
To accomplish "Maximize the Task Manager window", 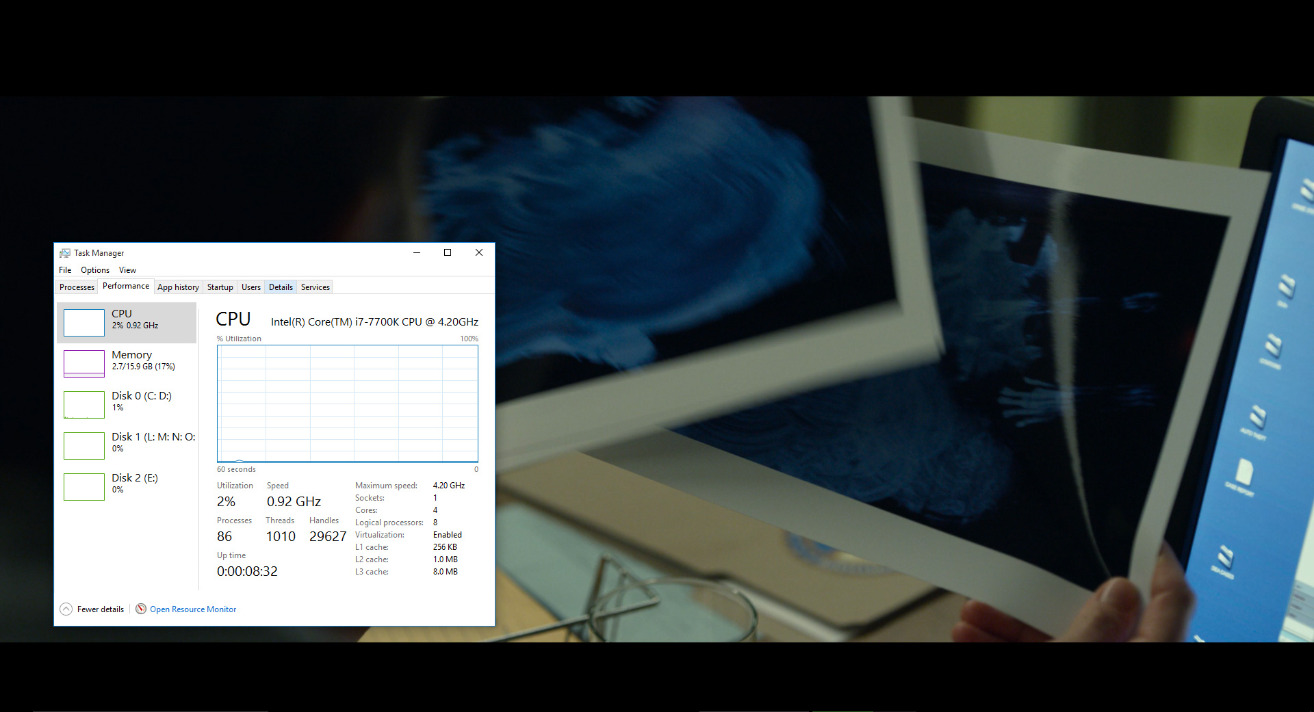I will tap(448, 252).
